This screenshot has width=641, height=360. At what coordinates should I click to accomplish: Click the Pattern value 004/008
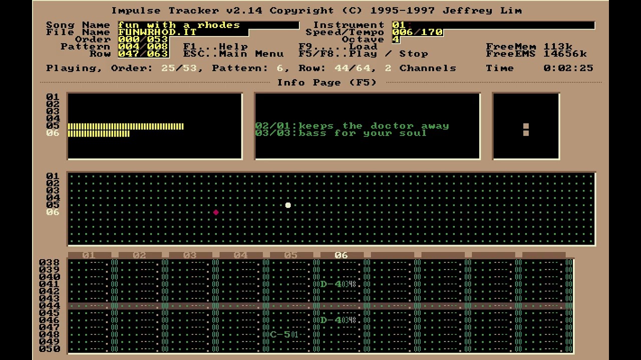click(143, 46)
